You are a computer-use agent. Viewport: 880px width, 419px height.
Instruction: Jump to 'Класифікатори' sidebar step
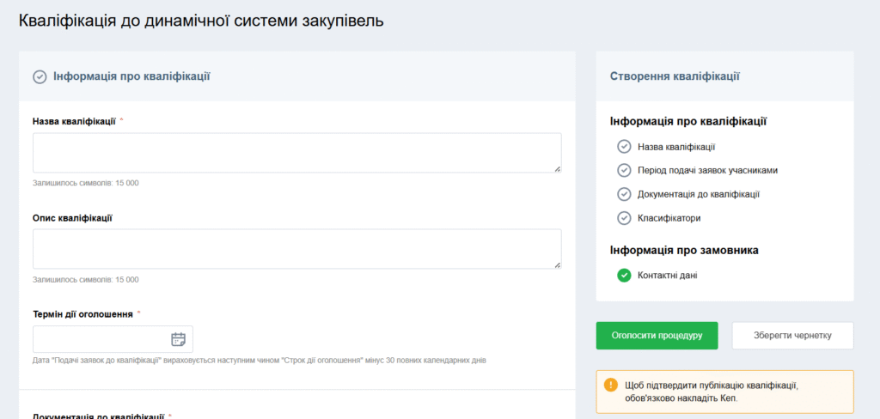click(669, 218)
